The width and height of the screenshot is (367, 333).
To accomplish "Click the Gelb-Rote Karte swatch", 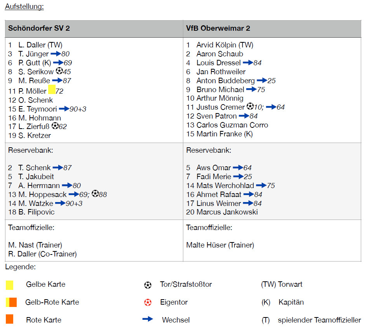I will pos(11,302).
